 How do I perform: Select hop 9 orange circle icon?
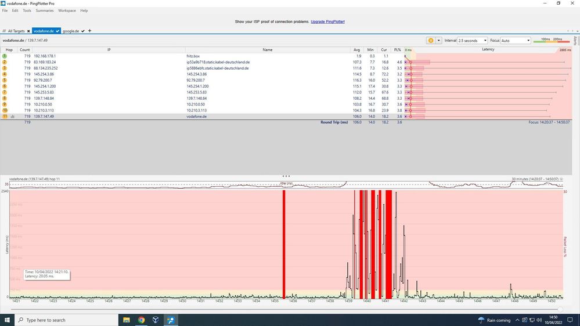[x=5, y=104]
